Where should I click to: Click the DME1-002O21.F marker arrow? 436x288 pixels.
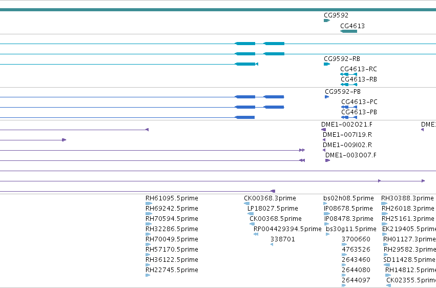[x=323, y=130]
